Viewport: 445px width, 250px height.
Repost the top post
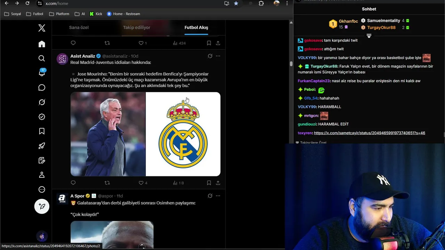click(107, 43)
